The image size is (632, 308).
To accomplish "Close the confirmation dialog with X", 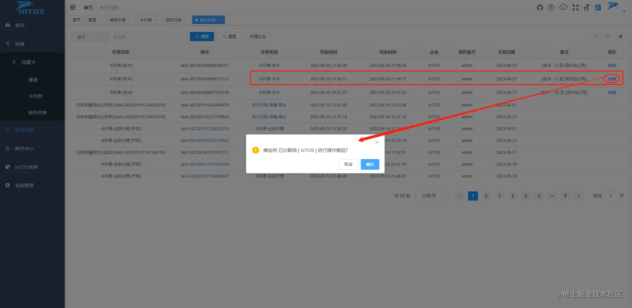I will (x=377, y=142).
